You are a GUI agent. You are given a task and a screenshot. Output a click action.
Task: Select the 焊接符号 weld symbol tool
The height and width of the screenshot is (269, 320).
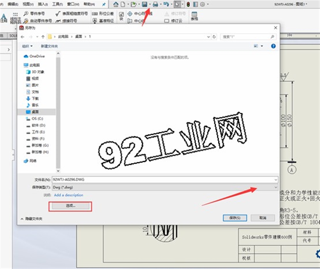pos(66,21)
